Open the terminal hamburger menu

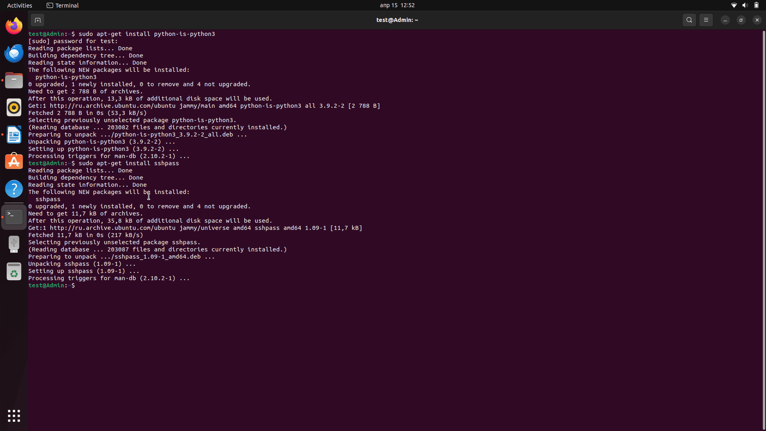point(706,20)
